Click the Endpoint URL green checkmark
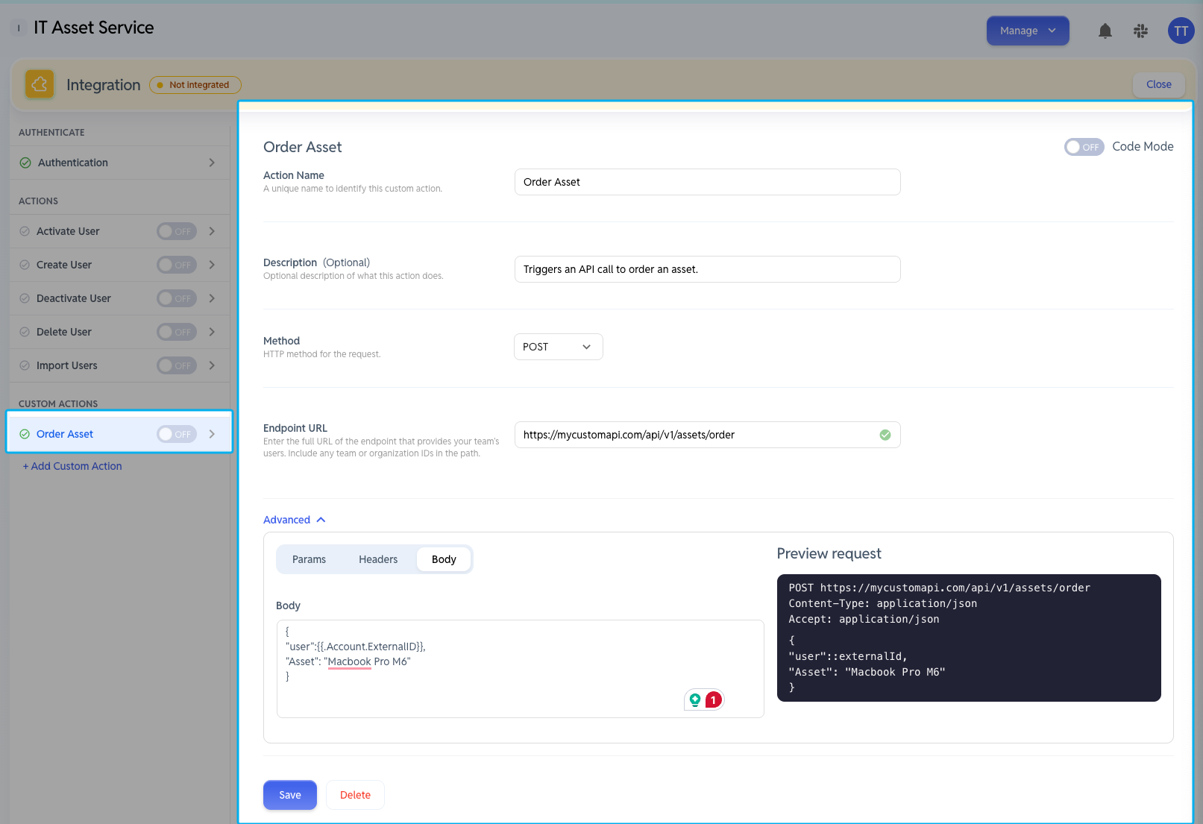 pos(885,435)
